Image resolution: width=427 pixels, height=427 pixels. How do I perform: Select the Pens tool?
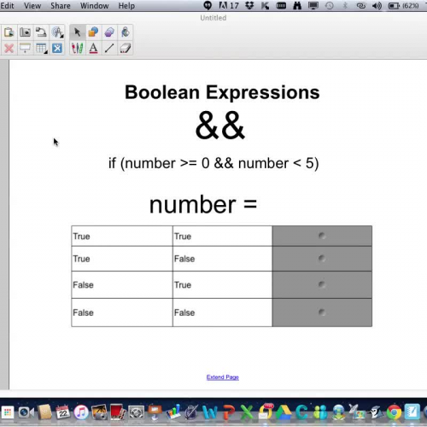pos(77,48)
